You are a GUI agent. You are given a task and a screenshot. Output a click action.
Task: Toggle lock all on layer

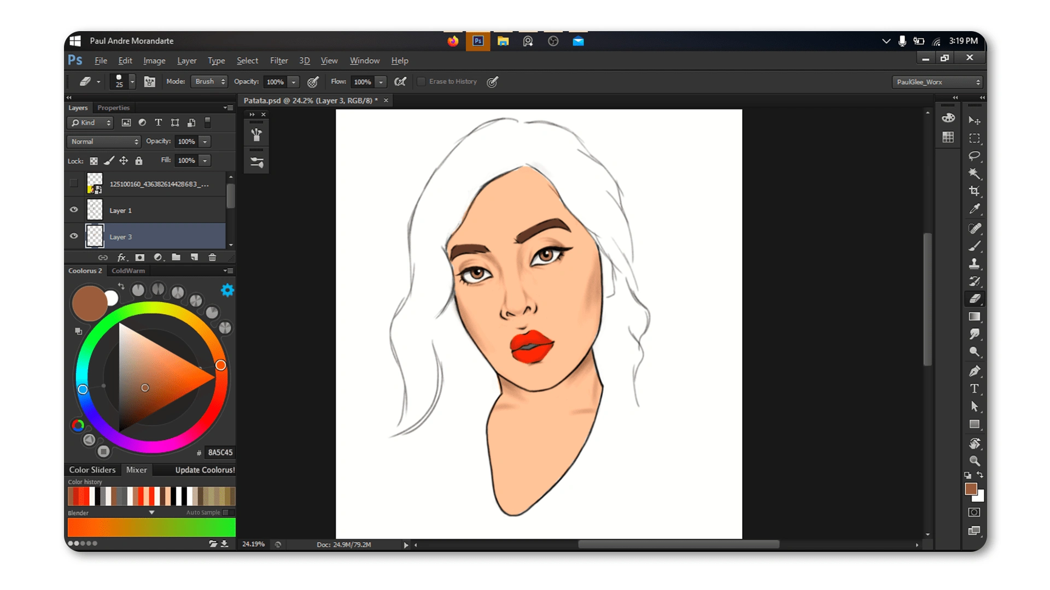[x=139, y=161]
